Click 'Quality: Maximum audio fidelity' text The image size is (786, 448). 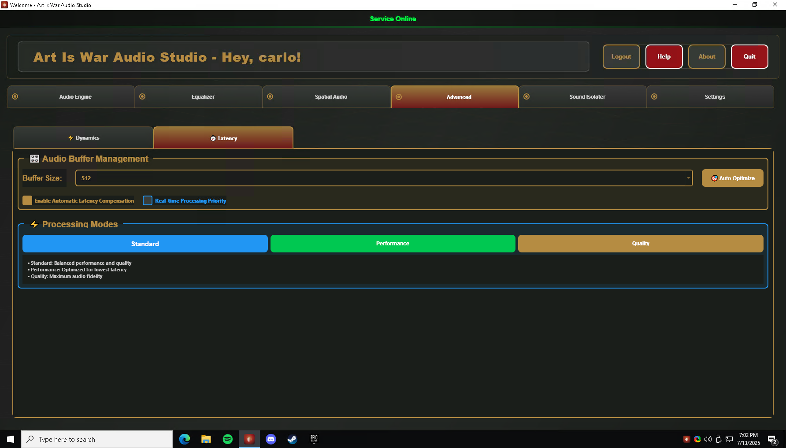click(67, 276)
